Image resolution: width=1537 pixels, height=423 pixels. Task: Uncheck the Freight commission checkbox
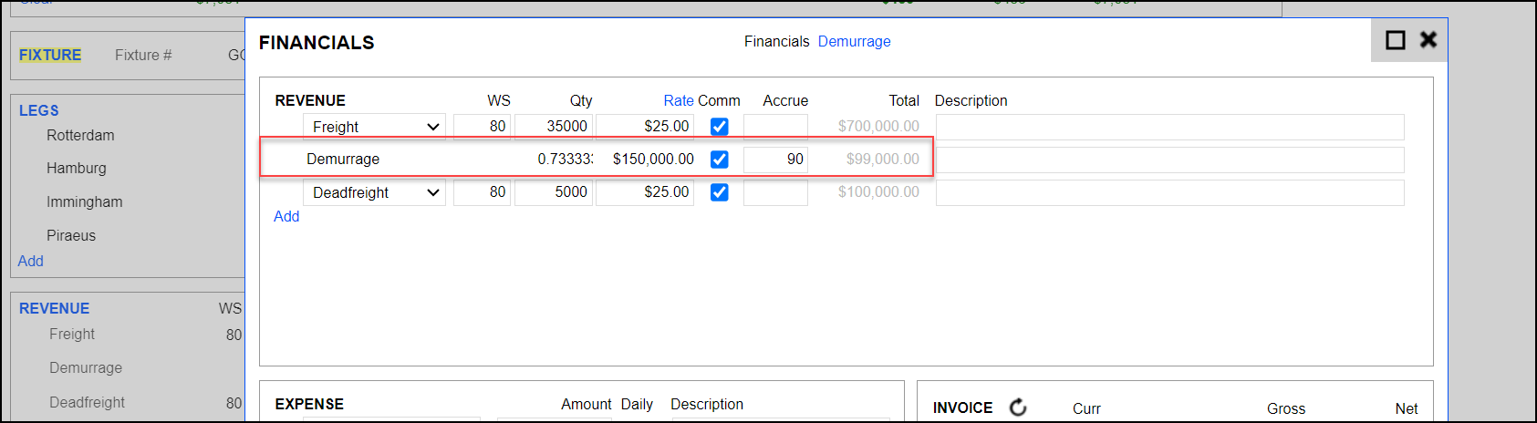click(719, 127)
